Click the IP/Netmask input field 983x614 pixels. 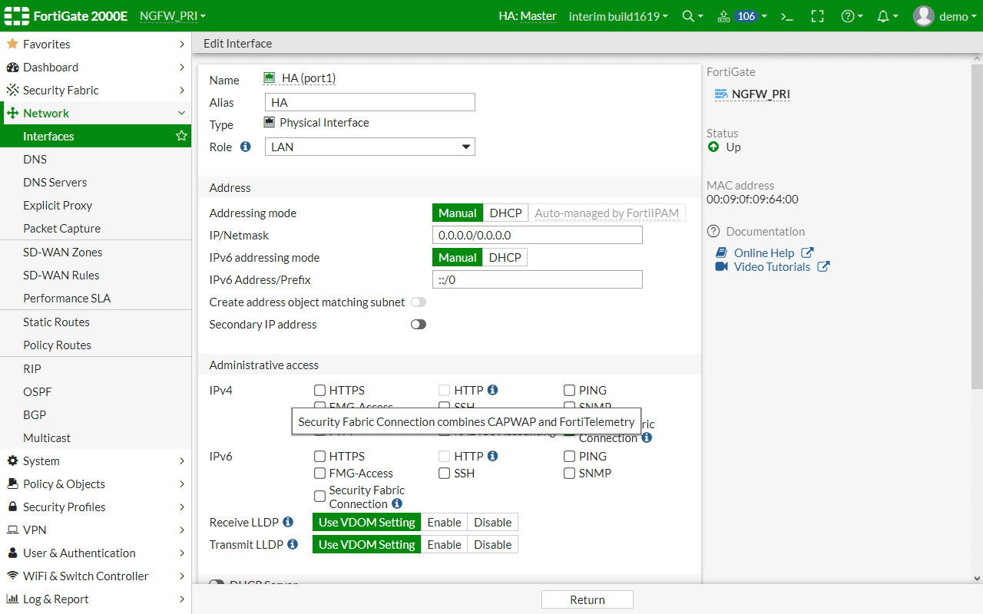click(x=537, y=235)
